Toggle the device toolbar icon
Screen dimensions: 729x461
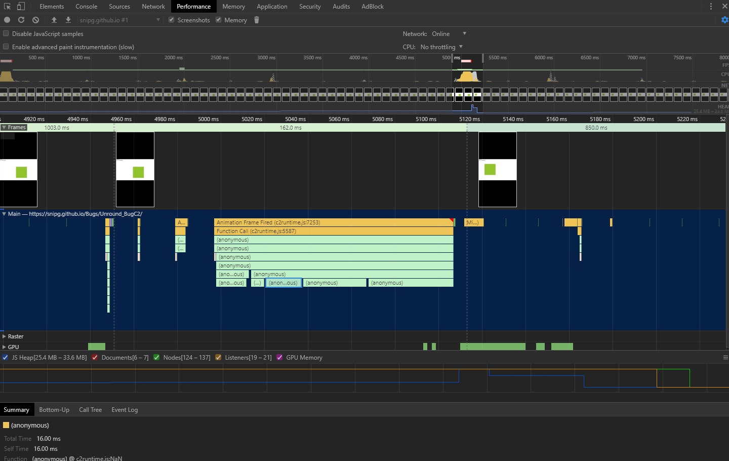click(x=20, y=6)
